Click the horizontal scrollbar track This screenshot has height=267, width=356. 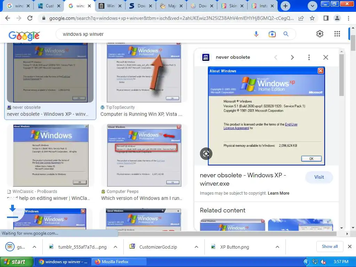(227, 234)
